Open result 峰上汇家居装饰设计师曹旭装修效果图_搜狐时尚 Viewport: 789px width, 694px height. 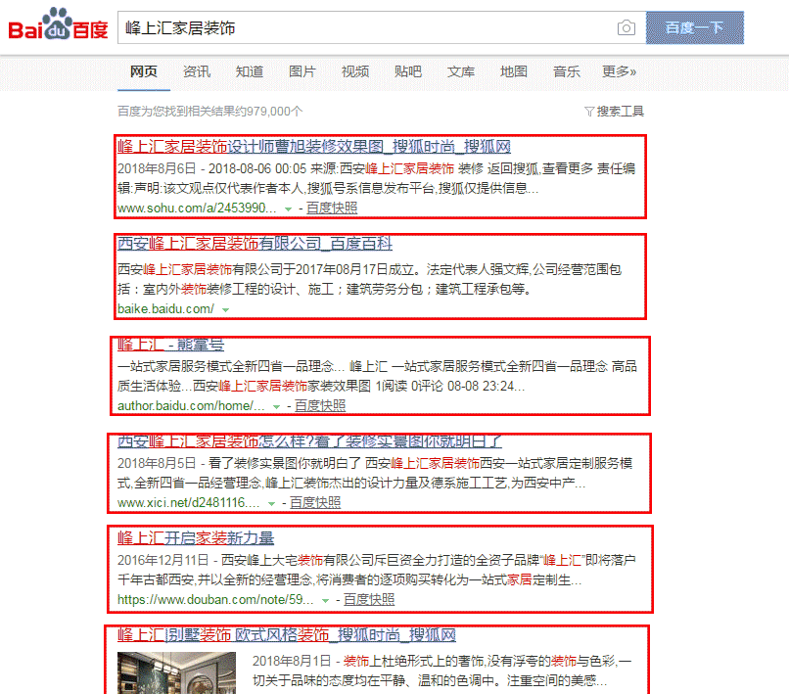click(x=314, y=147)
